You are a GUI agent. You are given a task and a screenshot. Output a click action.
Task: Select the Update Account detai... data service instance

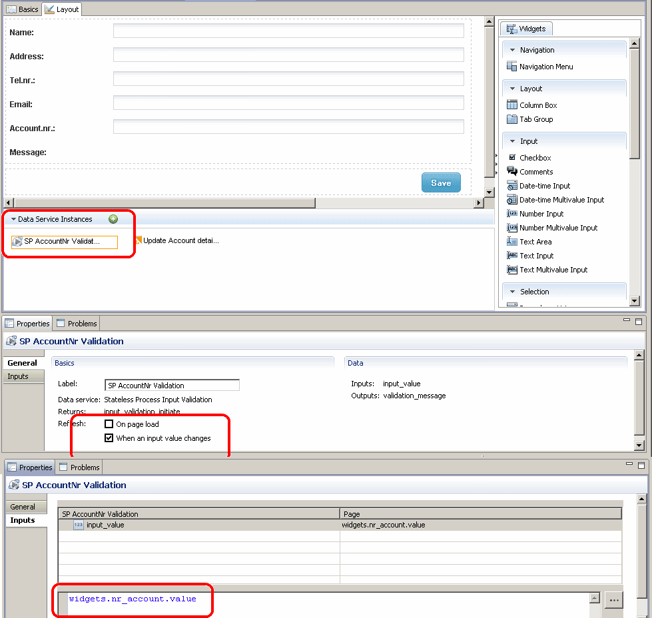(x=176, y=241)
